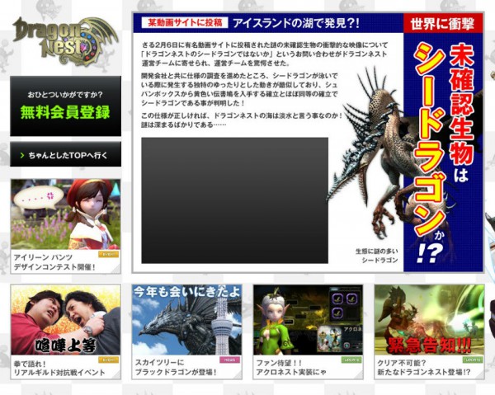Click event tag on リアルギルド対抗戦 card

tap(108, 360)
